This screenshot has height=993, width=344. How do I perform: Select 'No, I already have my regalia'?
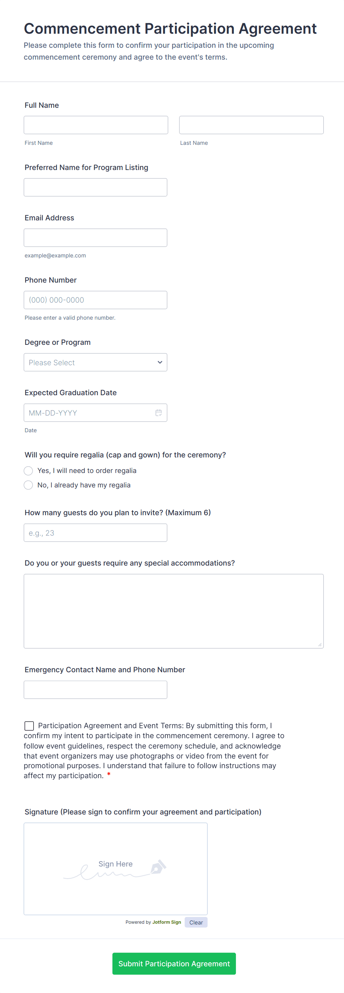(x=28, y=485)
